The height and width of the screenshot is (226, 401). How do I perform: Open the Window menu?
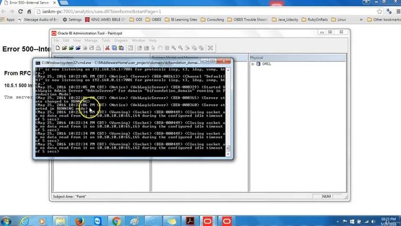click(x=138, y=40)
